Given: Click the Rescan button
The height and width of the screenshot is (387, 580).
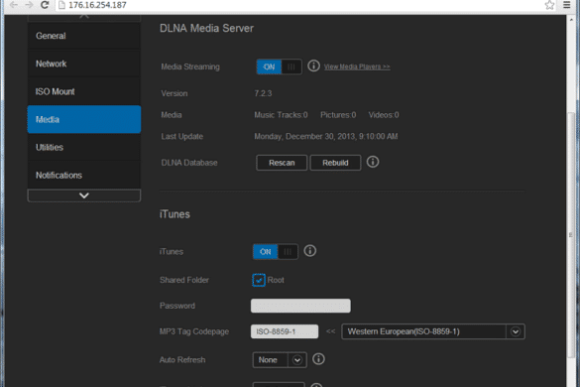Looking at the screenshot, I should pyautogui.click(x=282, y=163).
